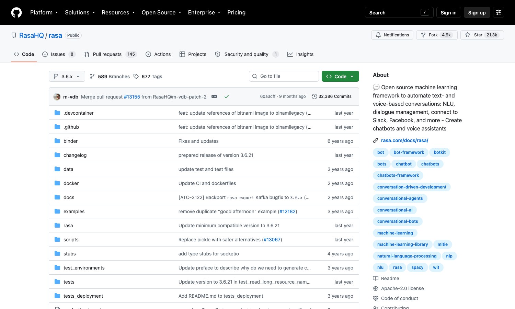Click commit hash 60a3cff
The width and height of the screenshot is (515, 309).
(x=268, y=96)
